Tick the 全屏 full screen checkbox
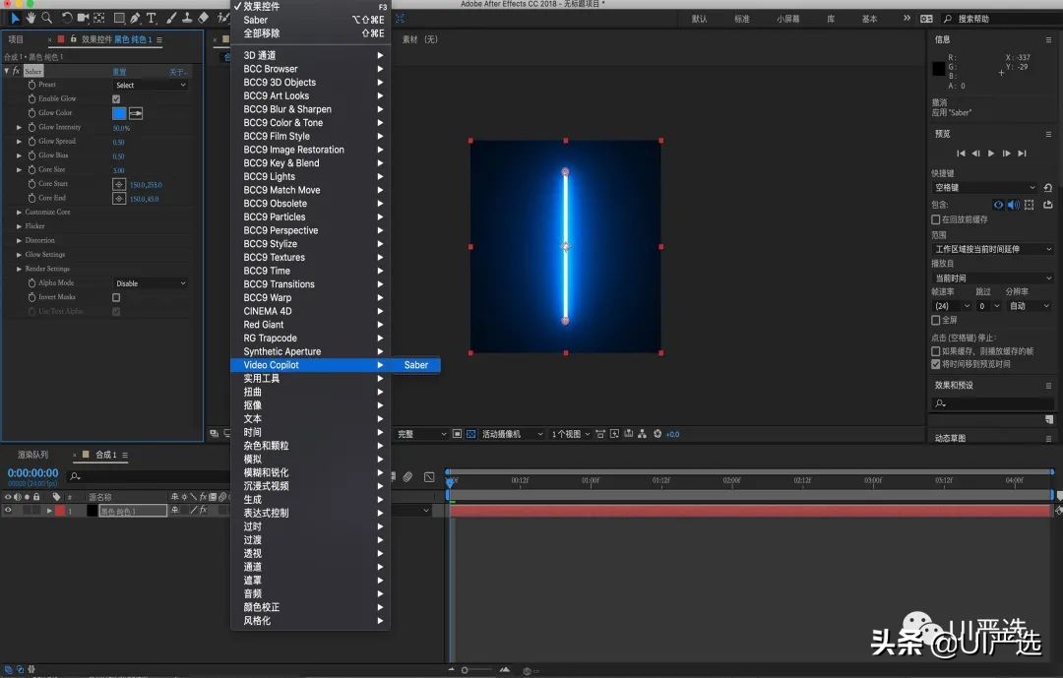This screenshot has height=678, width=1063. click(x=936, y=320)
